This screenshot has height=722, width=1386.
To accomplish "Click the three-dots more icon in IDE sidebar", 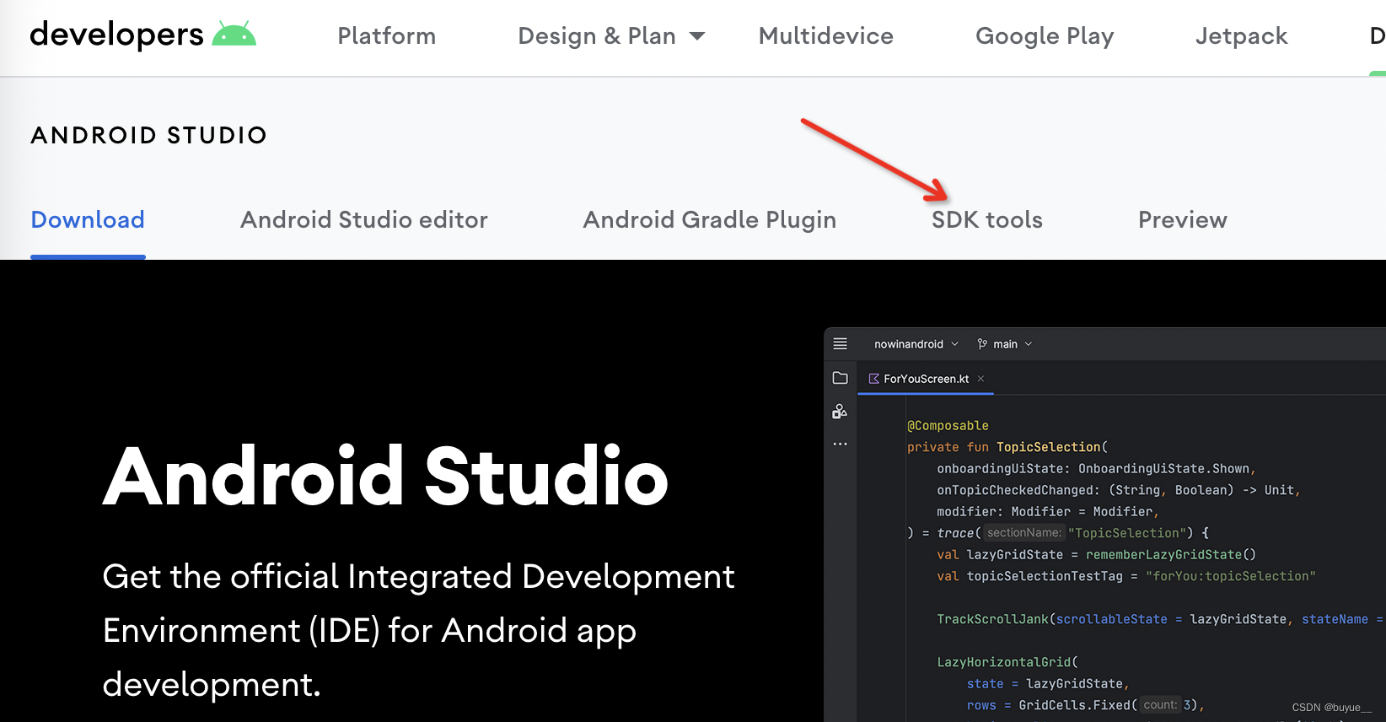I will (840, 444).
